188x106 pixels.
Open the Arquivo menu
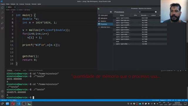tap(3, 4)
